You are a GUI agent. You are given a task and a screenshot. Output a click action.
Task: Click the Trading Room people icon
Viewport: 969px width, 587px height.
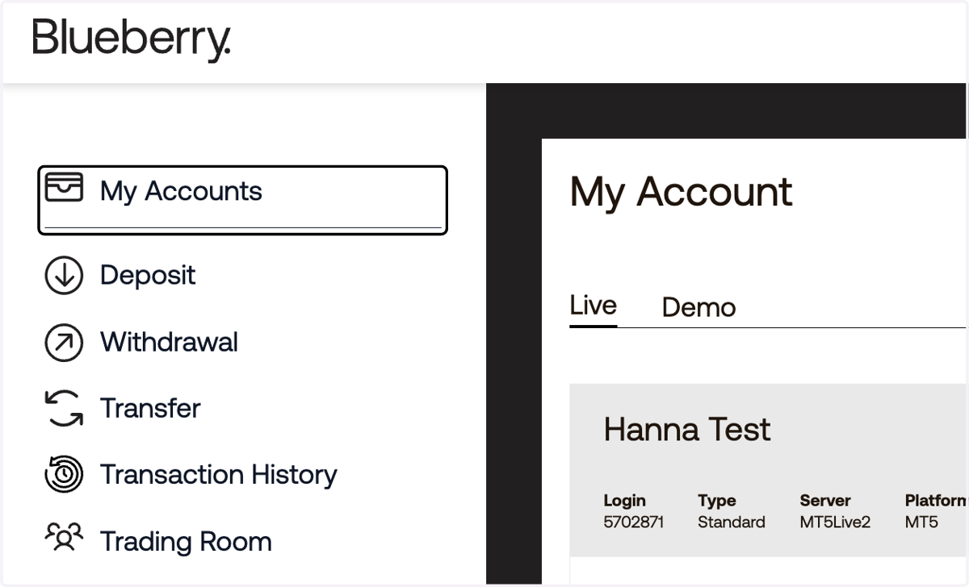coord(64,538)
